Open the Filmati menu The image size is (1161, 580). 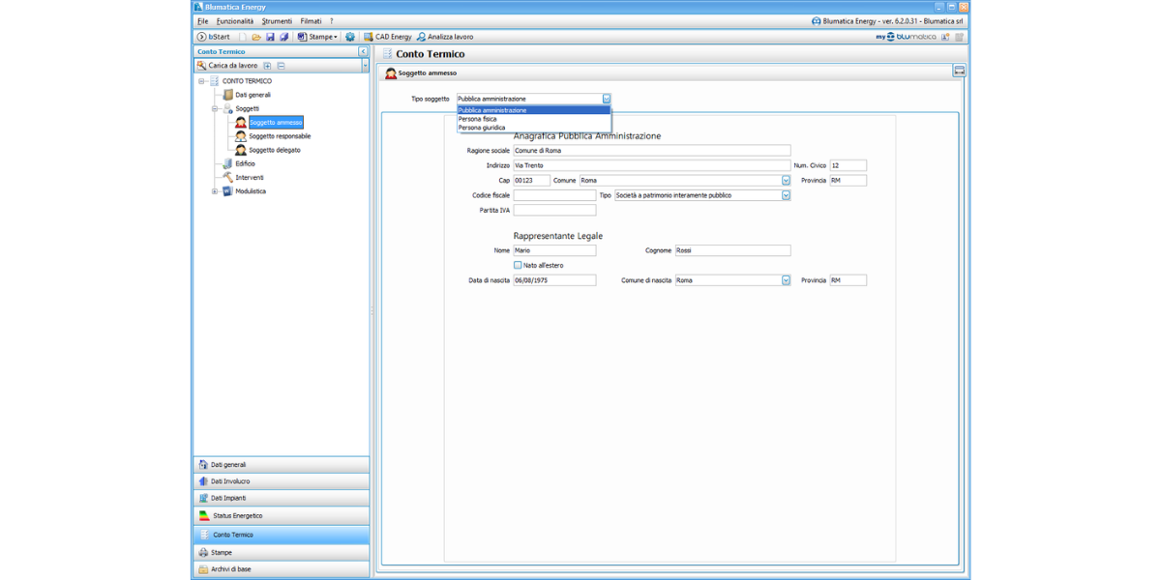(x=311, y=21)
